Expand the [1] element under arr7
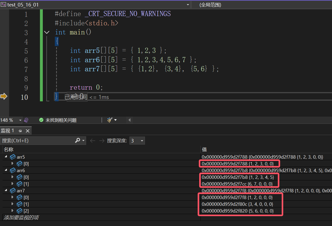The image size is (332, 226). pyautogui.click(x=12, y=204)
